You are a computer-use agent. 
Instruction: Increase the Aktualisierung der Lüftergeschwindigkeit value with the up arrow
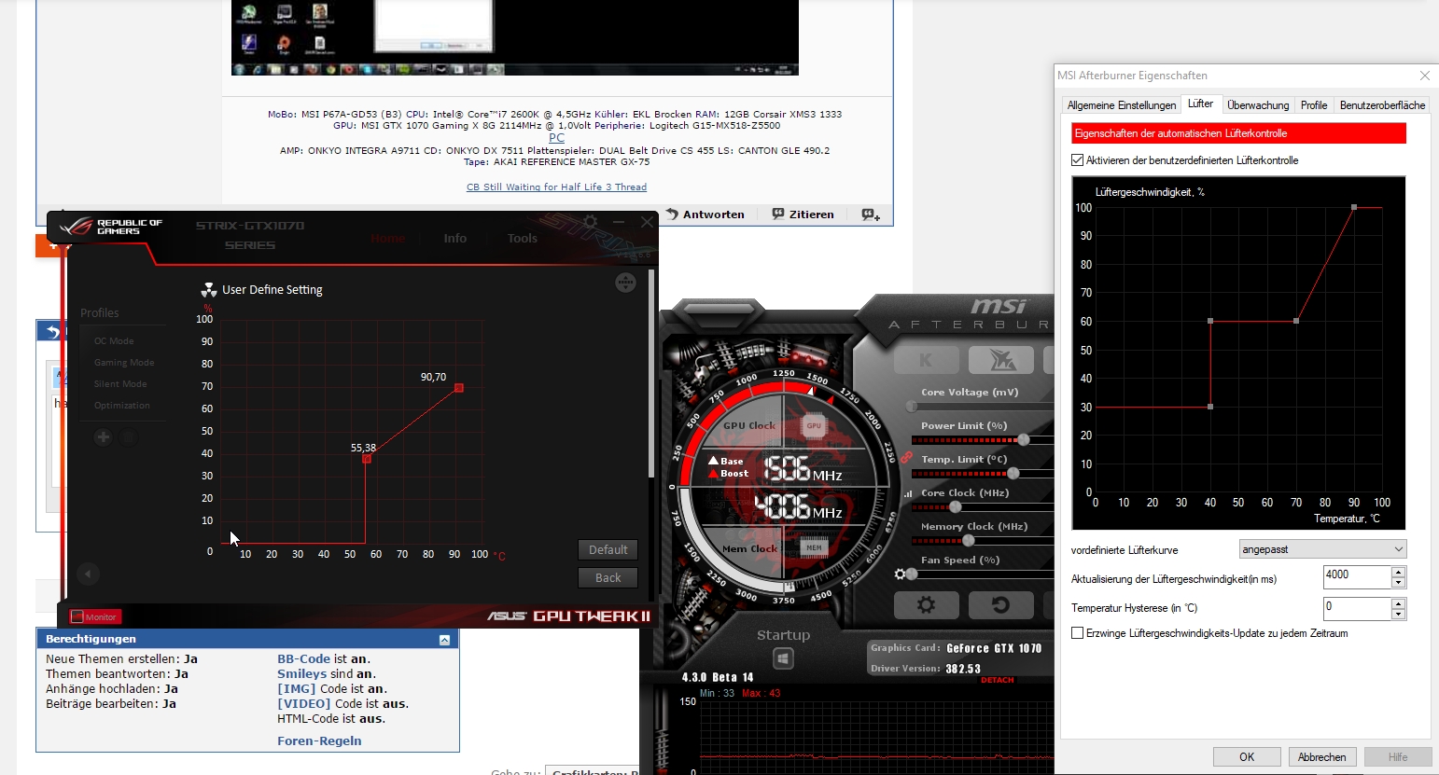pyautogui.click(x=1398, y=572)
